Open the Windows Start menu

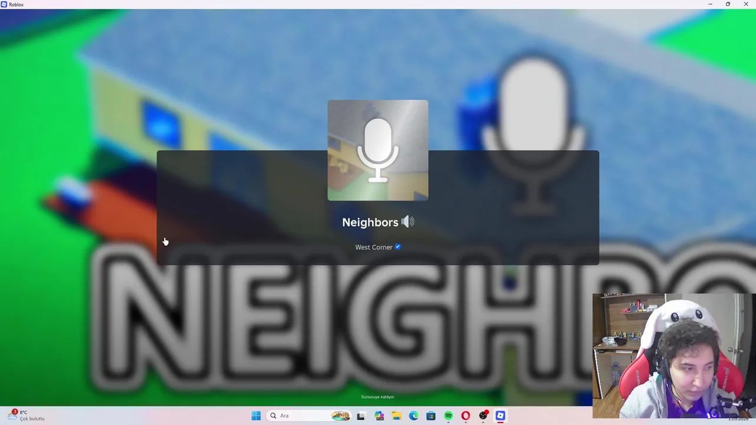pyautogui.click(x=256, y=416)
